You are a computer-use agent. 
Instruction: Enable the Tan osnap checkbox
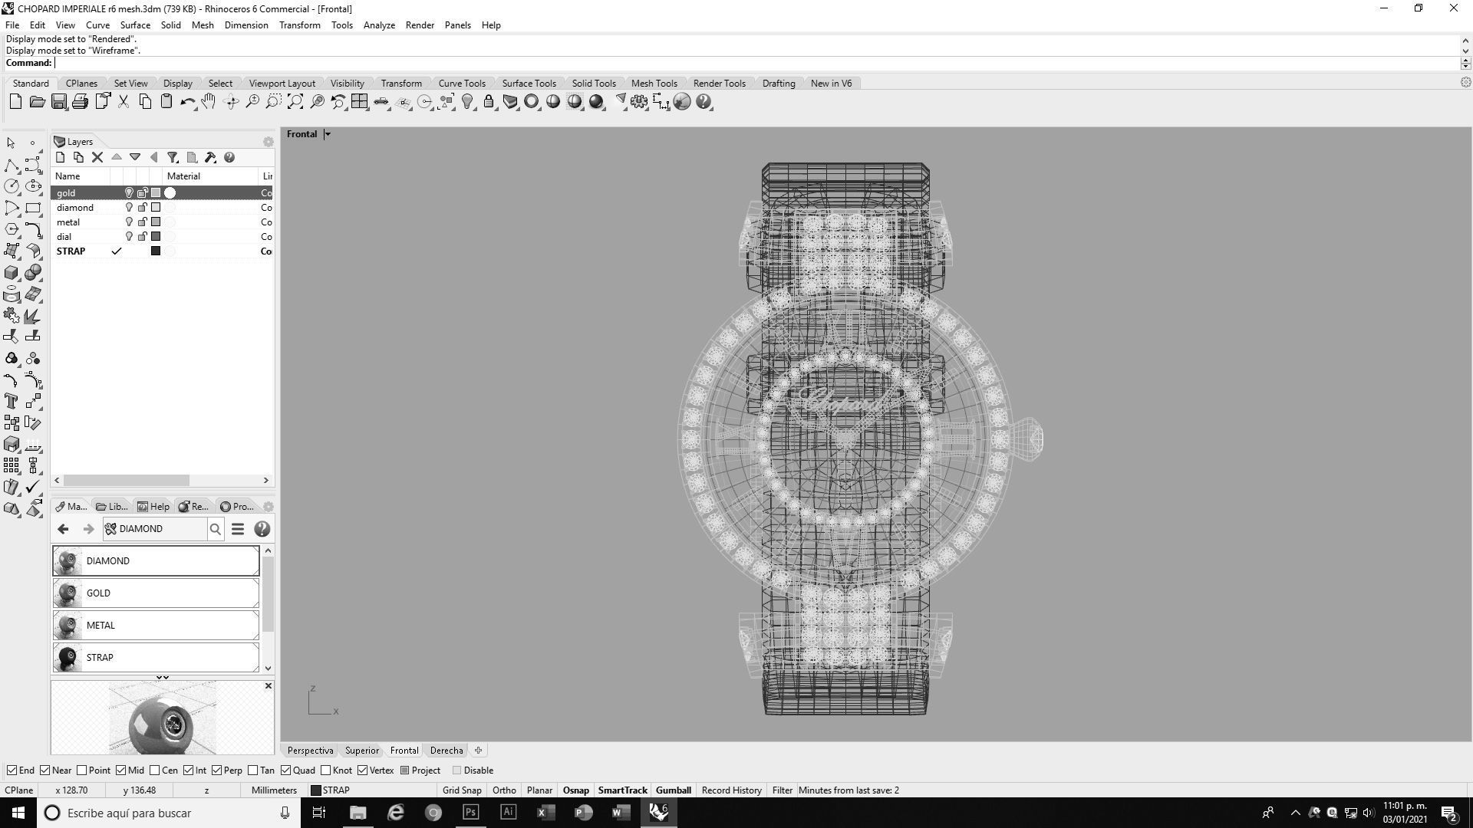coord(252,770)
